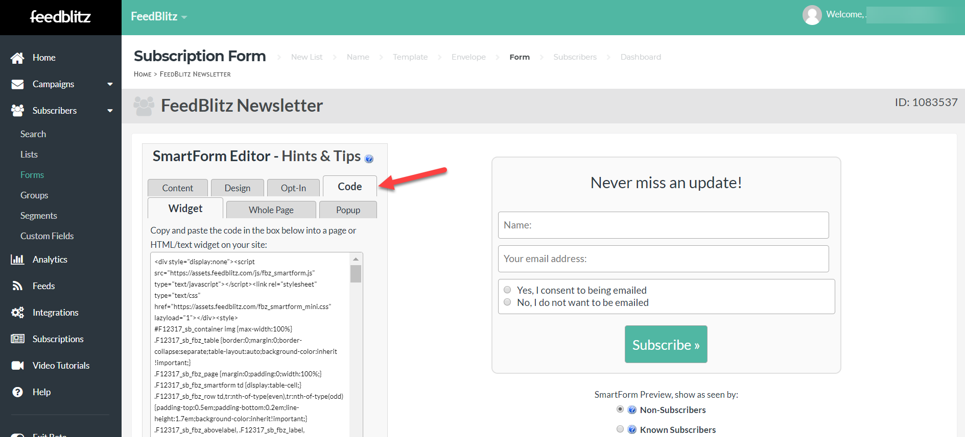Select the No, do not email radio button

click(x=507, y=302)
